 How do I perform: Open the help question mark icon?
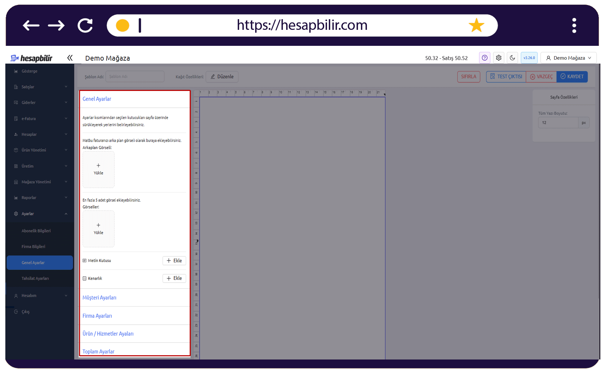484,58
